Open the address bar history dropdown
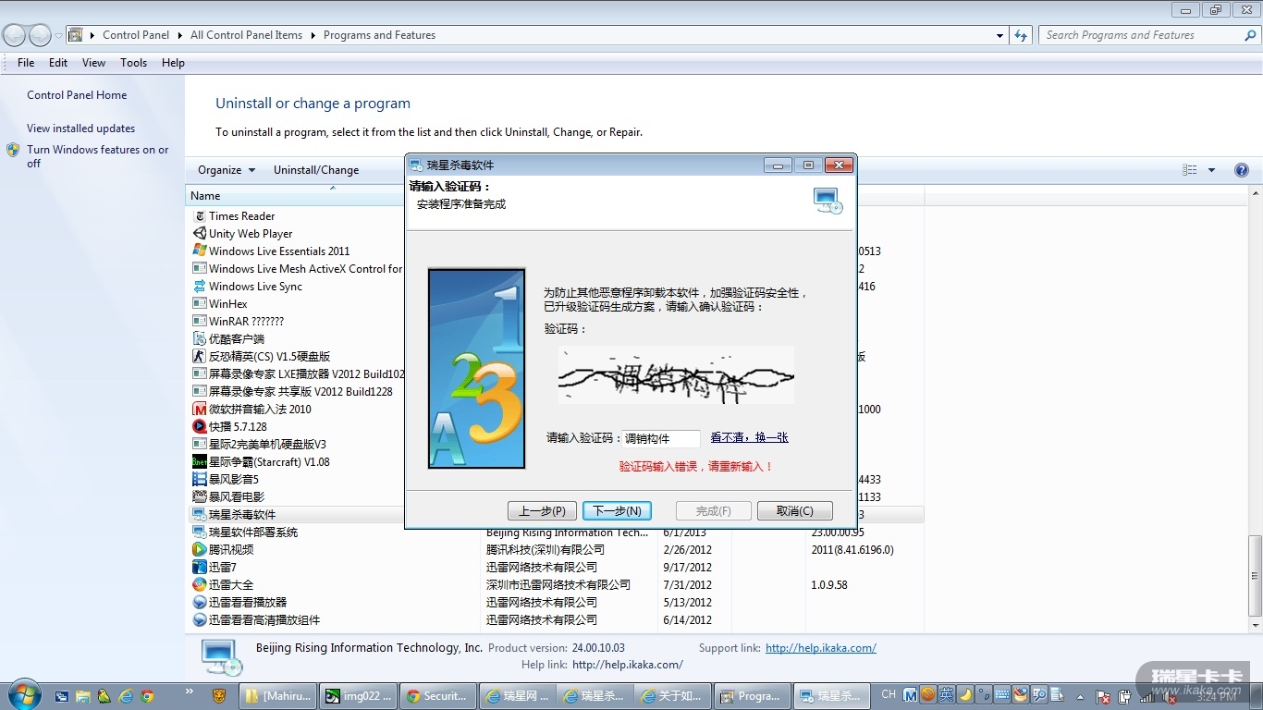 tap(1000, 35)
